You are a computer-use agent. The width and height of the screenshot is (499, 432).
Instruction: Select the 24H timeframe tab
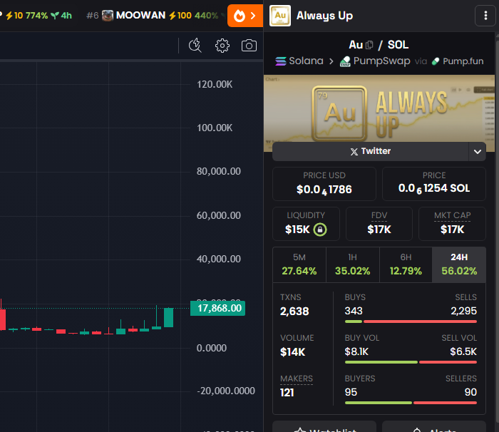pyautogui.click(x=459, y=264)
